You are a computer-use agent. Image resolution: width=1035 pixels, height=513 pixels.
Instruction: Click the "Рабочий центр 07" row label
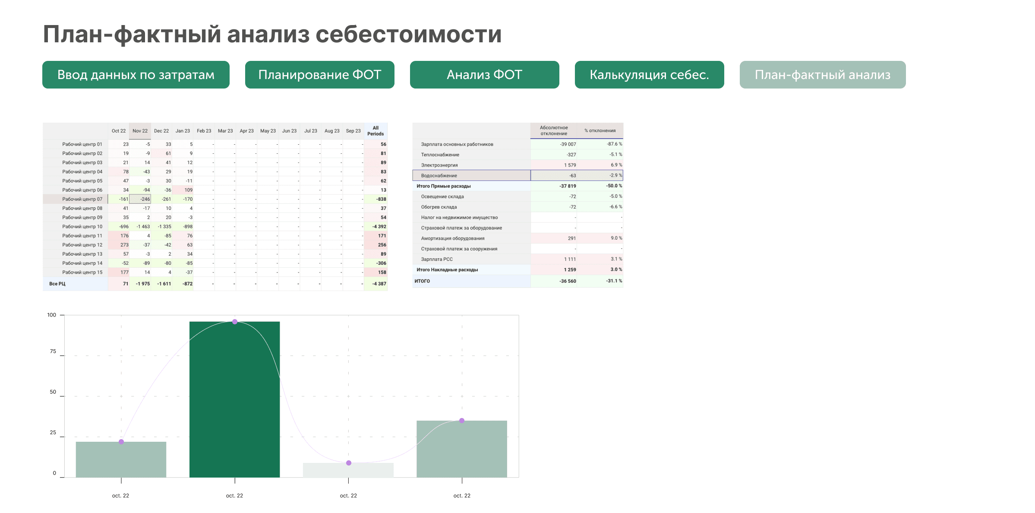[x=82, y=199]
